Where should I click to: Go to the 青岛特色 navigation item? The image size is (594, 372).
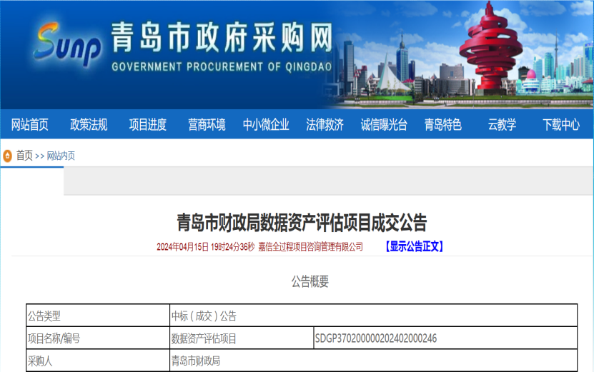pos(443,124)
